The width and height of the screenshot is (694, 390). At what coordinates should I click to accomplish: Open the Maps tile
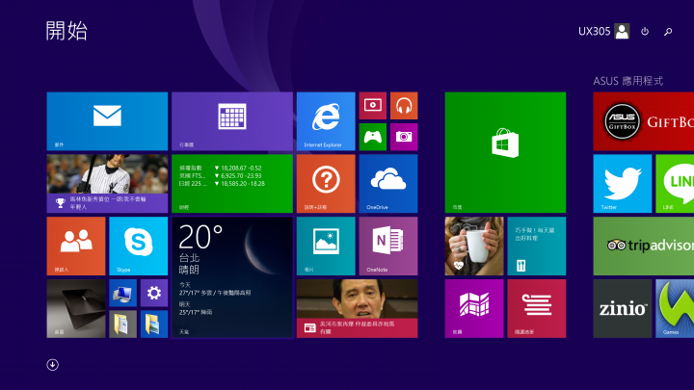click(474, 308)
